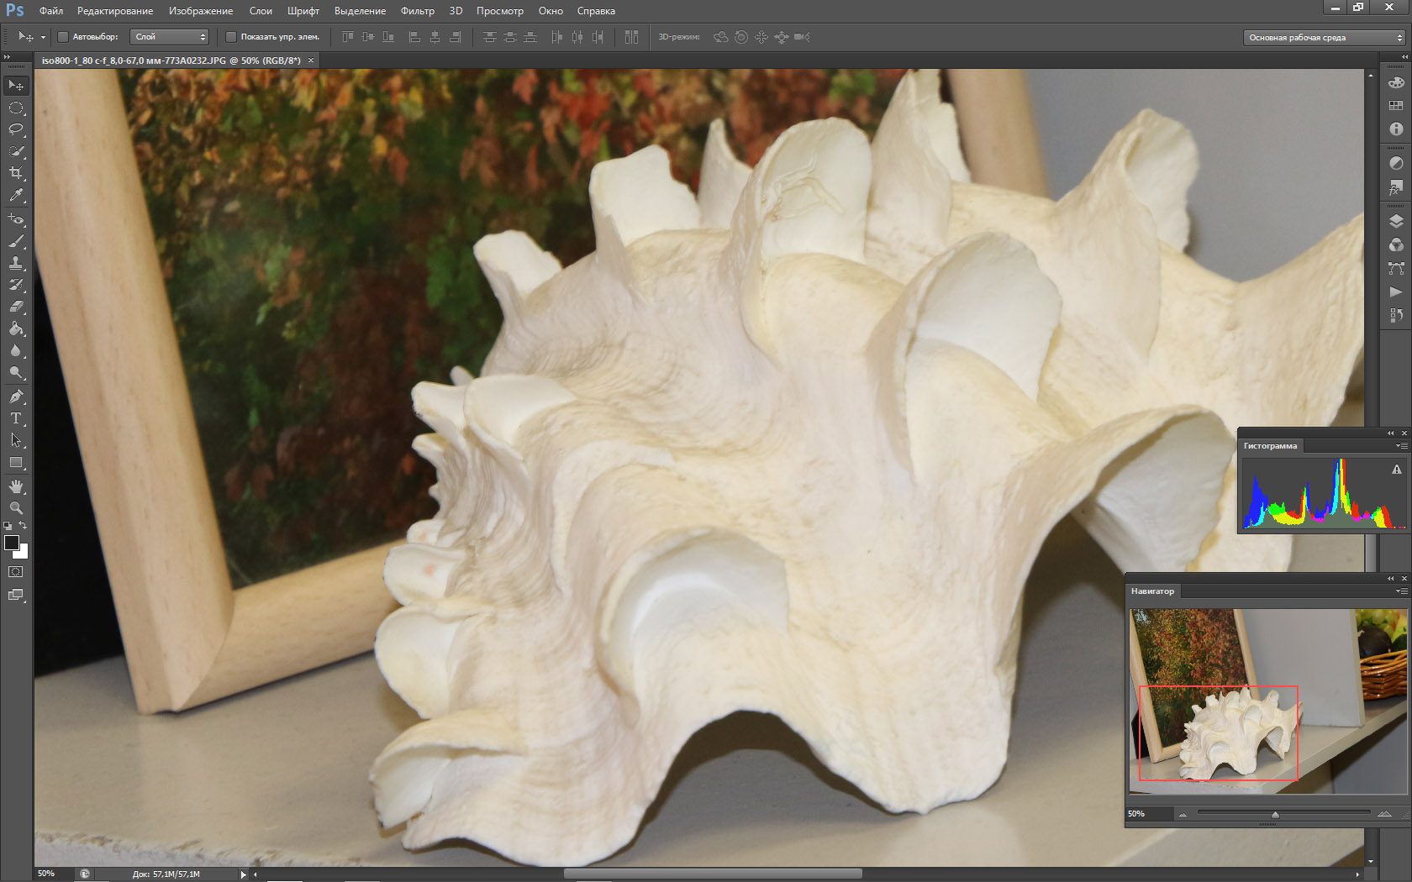Select the Lasso tool

tap(16, 129)
